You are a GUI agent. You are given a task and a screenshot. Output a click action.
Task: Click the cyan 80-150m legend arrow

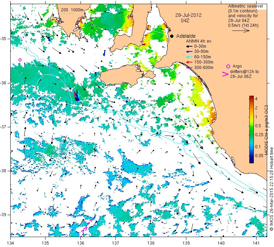[189, 57]
